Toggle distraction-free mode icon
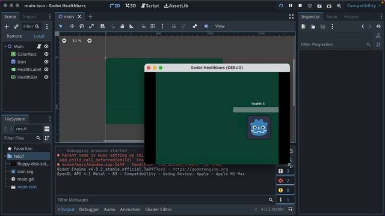Image resolution: width=385 pixels, height=216 pixels. (x=291, y=17)
